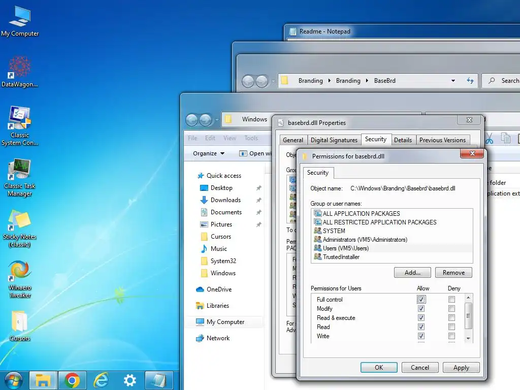Open File Explorer from taskbar
Screen dimensions: 520x390
click(43, 380)
